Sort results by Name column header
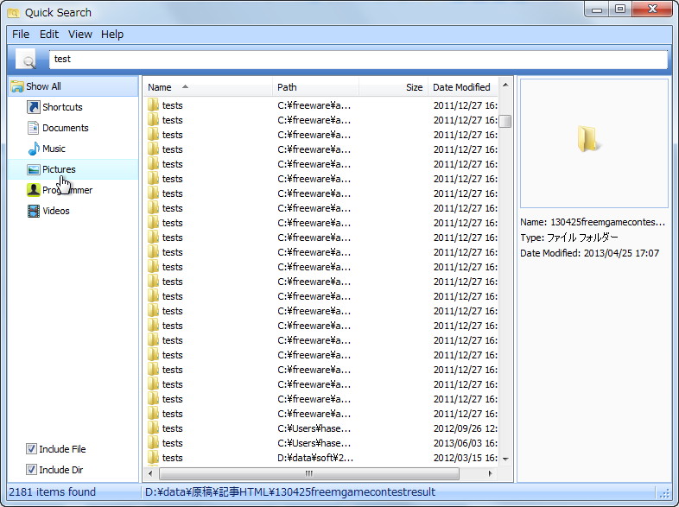Screen dimensions: 679x507 tap(208, 87)
